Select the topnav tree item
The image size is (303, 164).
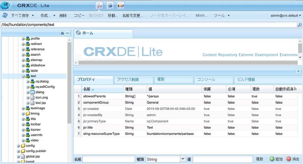point(36,130)
